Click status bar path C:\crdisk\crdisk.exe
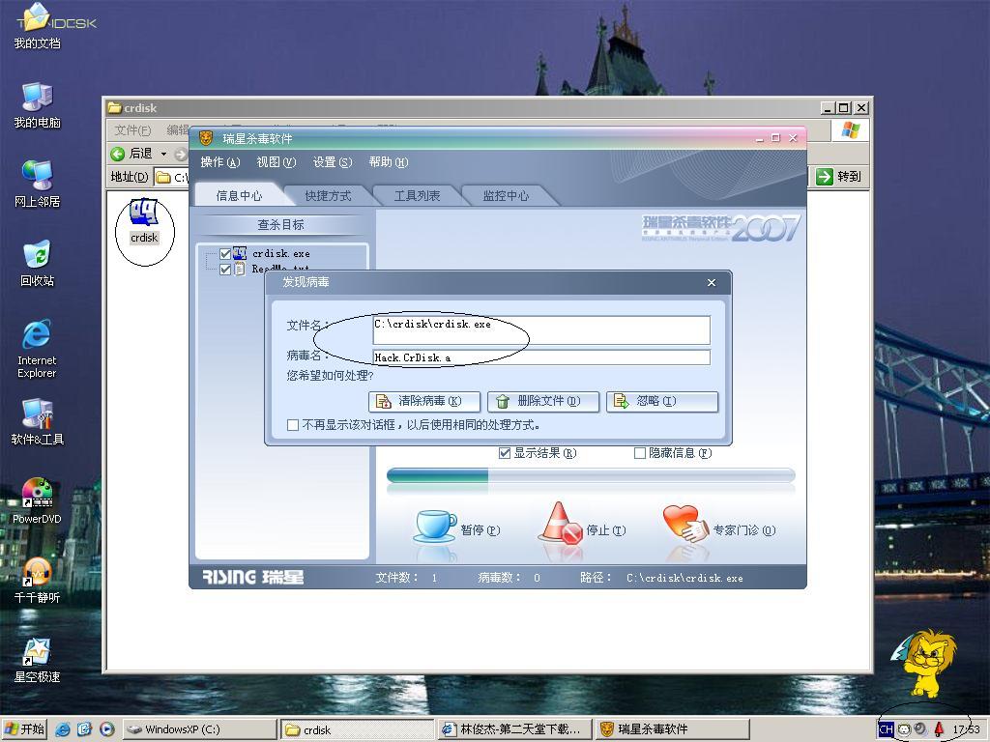Image resolution: width=990 pixels, height=742 pixels. tap(684, 578)
